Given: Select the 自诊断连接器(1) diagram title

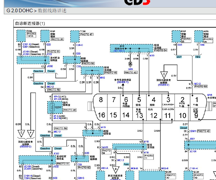Looking at the screenshot, I should (x=30, y=23).
